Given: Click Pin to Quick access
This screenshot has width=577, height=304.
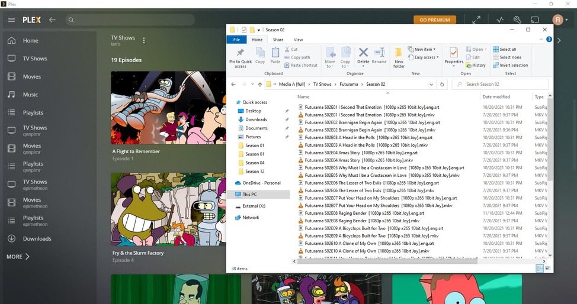Looking at the screenshot, I should point(241,58).
